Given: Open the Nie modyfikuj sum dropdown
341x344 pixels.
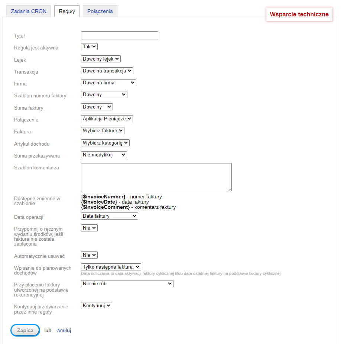Looking at the screenshot, I should coord(104,155).
